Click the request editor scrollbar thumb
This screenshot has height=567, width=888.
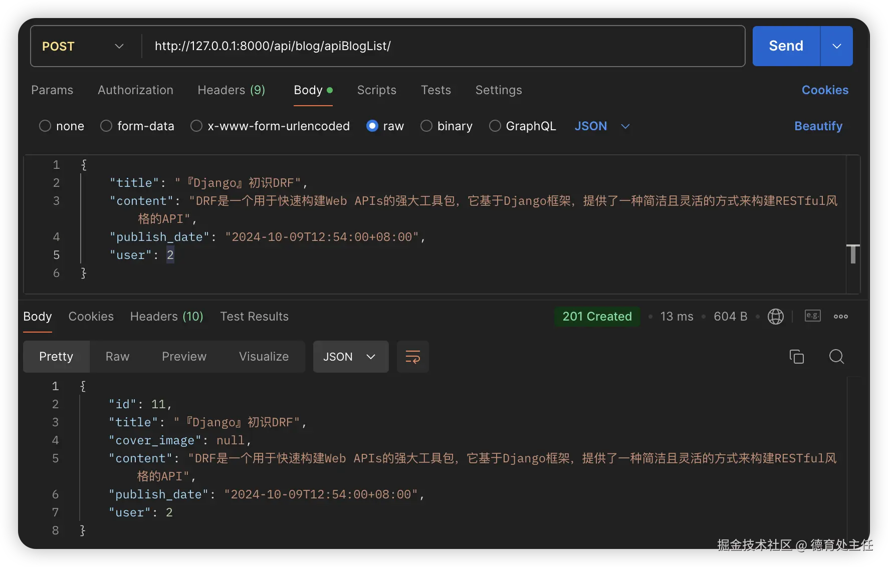[853, 254]
